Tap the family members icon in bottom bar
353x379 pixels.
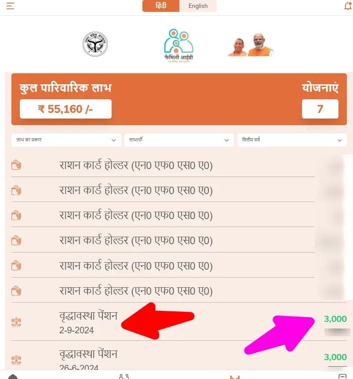click(124, 376)
